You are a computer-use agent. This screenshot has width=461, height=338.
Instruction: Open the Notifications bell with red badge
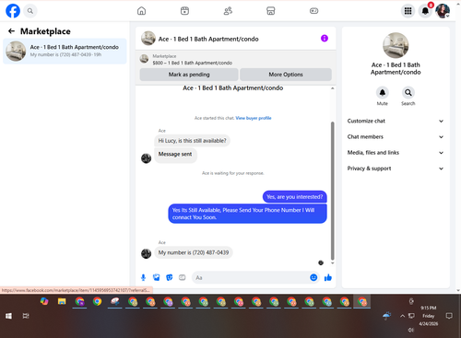point(425,11)
